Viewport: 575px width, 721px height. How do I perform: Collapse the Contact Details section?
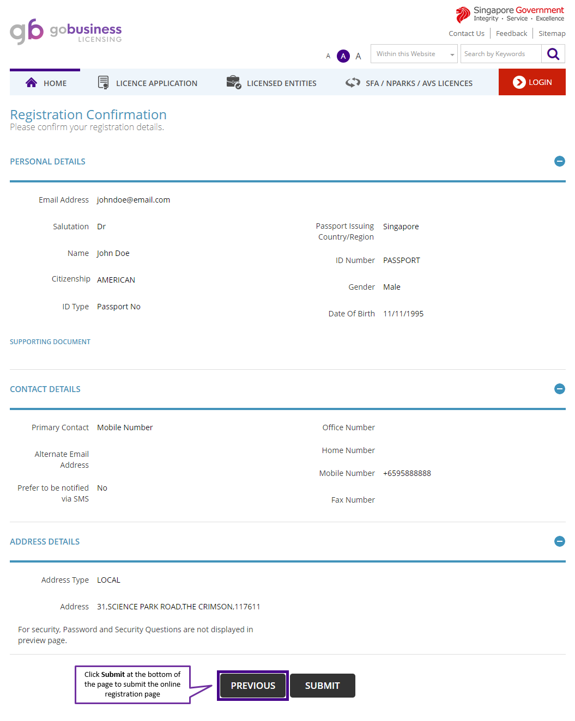559,389
